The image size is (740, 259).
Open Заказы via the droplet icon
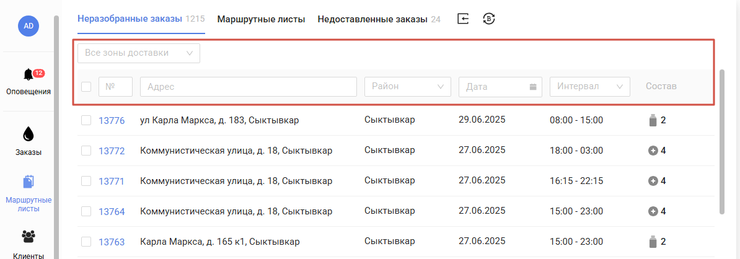click(x=29, y=134)
